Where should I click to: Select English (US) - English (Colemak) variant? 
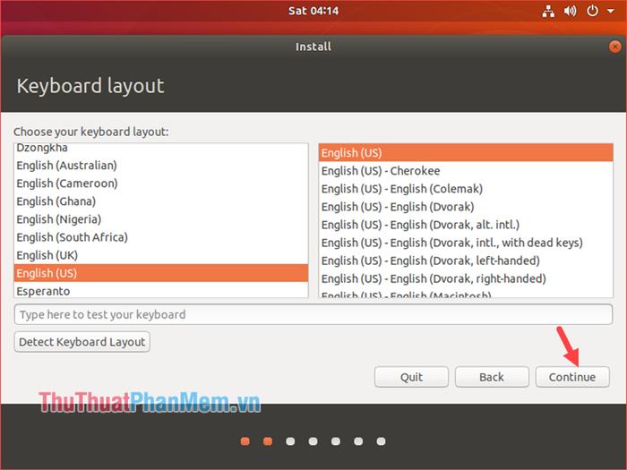[466, 189]
